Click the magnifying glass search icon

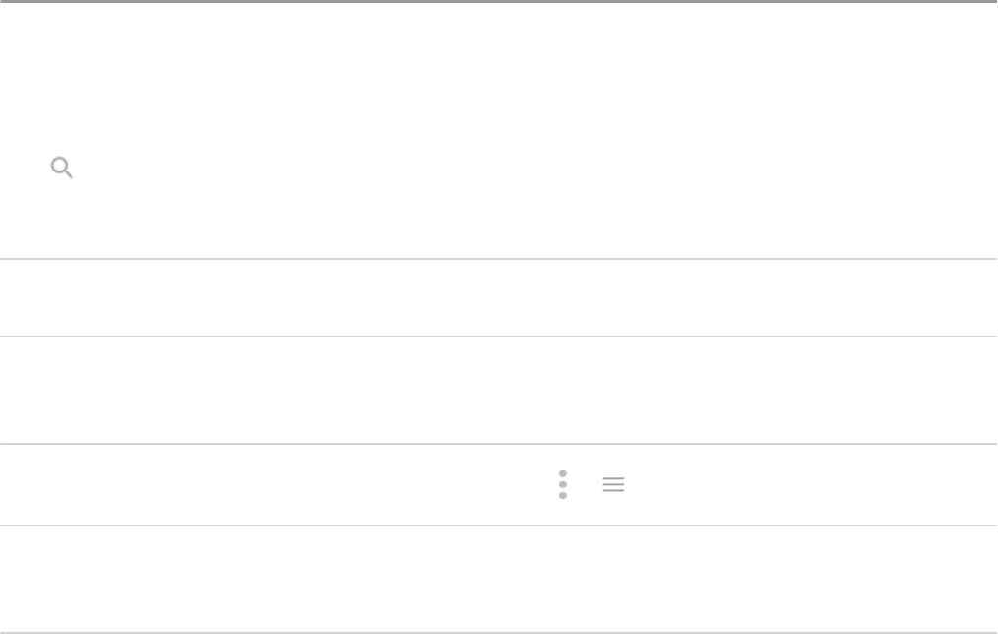coord(62,169)
